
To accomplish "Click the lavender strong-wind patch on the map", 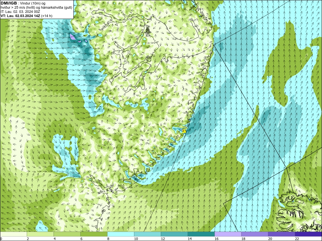I will pyautogui.click(x=72, y=37).
